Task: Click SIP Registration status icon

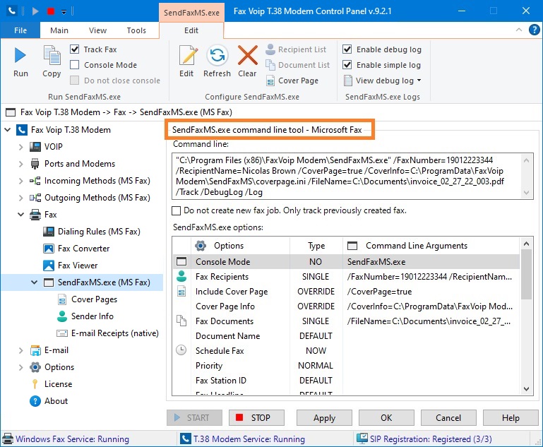Action: tap(362, 439)
